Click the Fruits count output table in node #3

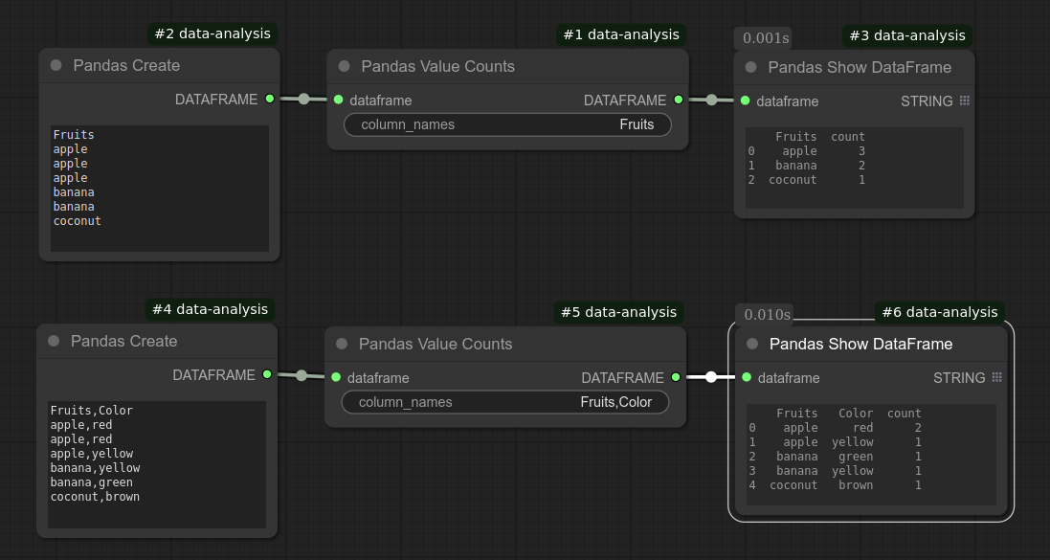coord(855,168)
